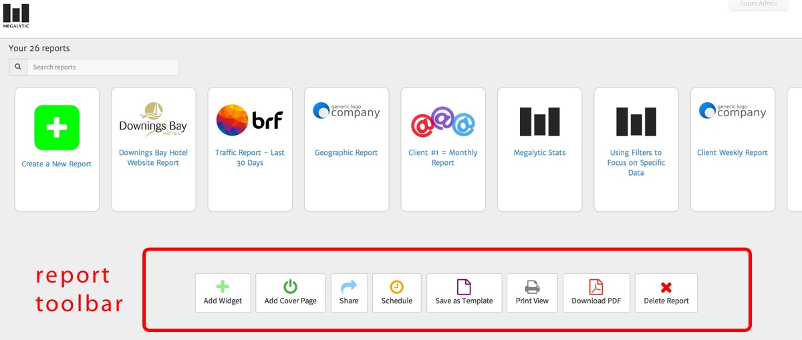Click the printer Print View icon
The image size is (802, 340).
532,287
